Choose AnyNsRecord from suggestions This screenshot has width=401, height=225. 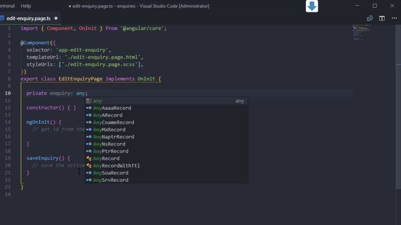point(167,144)
